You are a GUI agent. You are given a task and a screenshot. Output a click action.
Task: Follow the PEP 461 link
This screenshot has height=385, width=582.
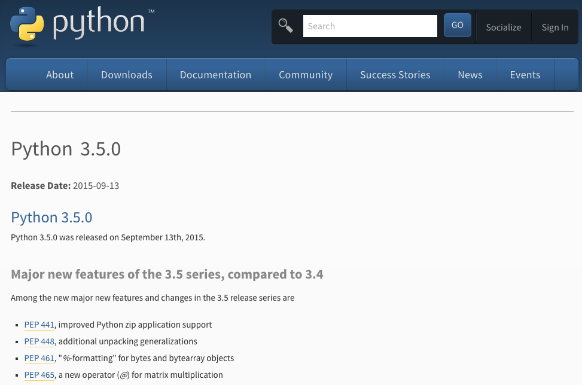coord(39,358)
